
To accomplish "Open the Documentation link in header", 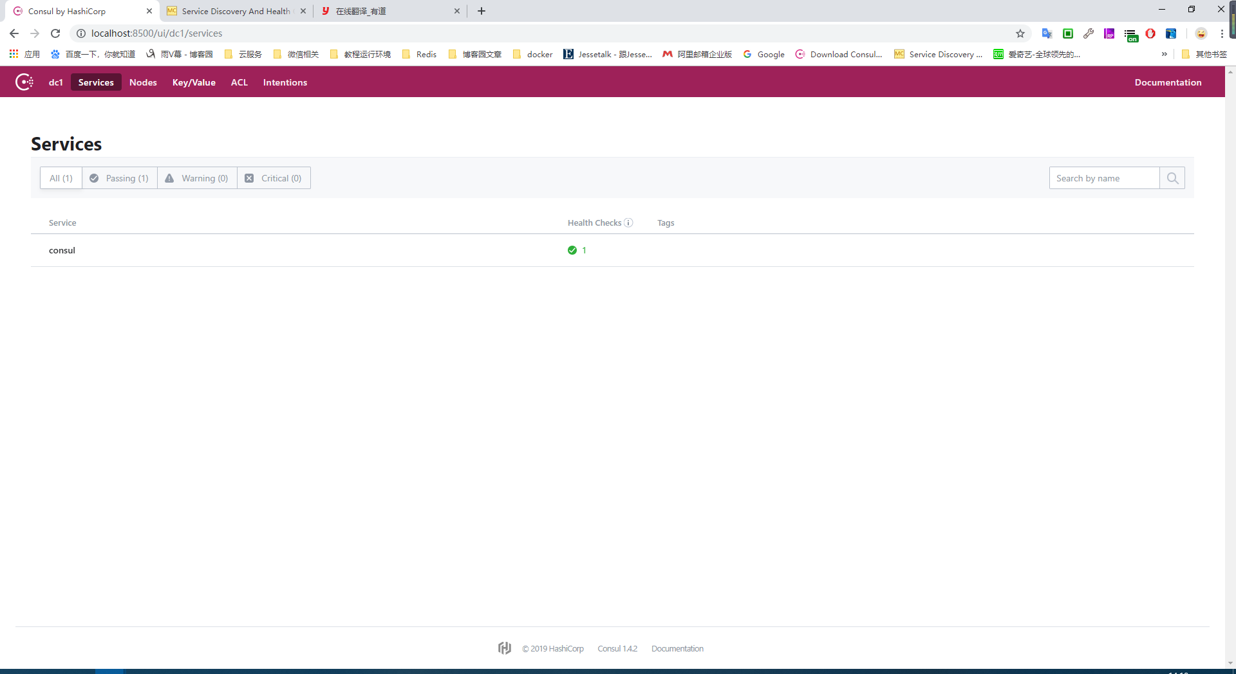I will coord(1168,82).
